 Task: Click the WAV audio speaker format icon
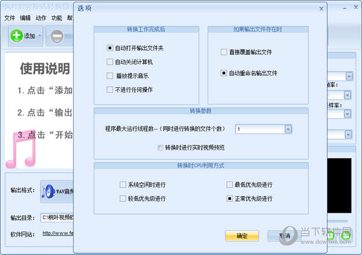pos(48,192)
